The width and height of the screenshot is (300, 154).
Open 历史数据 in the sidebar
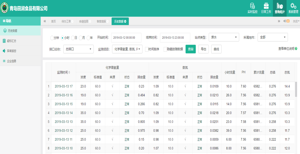point(20,30)
